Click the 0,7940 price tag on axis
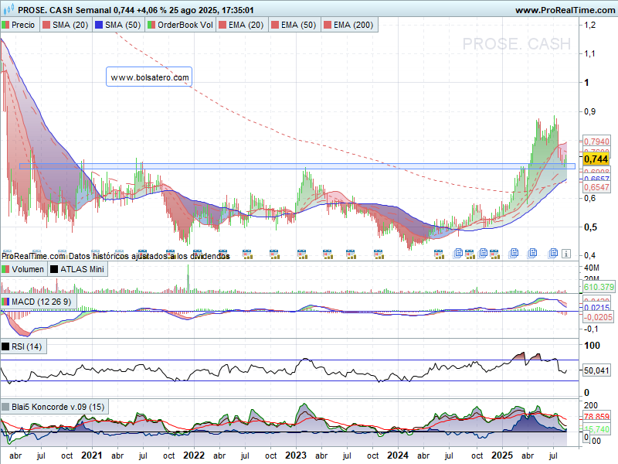 (596, 142)
